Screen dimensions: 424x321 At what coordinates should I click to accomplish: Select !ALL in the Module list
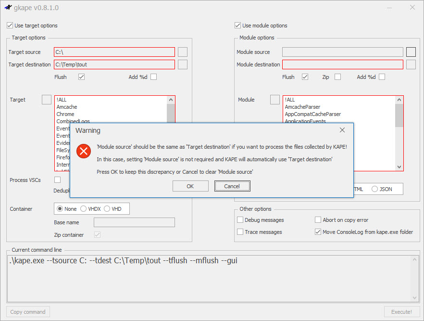pos(289,100)
